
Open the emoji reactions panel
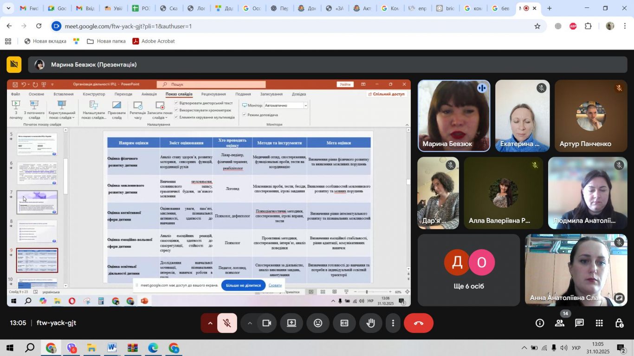[x=318, y=323]
